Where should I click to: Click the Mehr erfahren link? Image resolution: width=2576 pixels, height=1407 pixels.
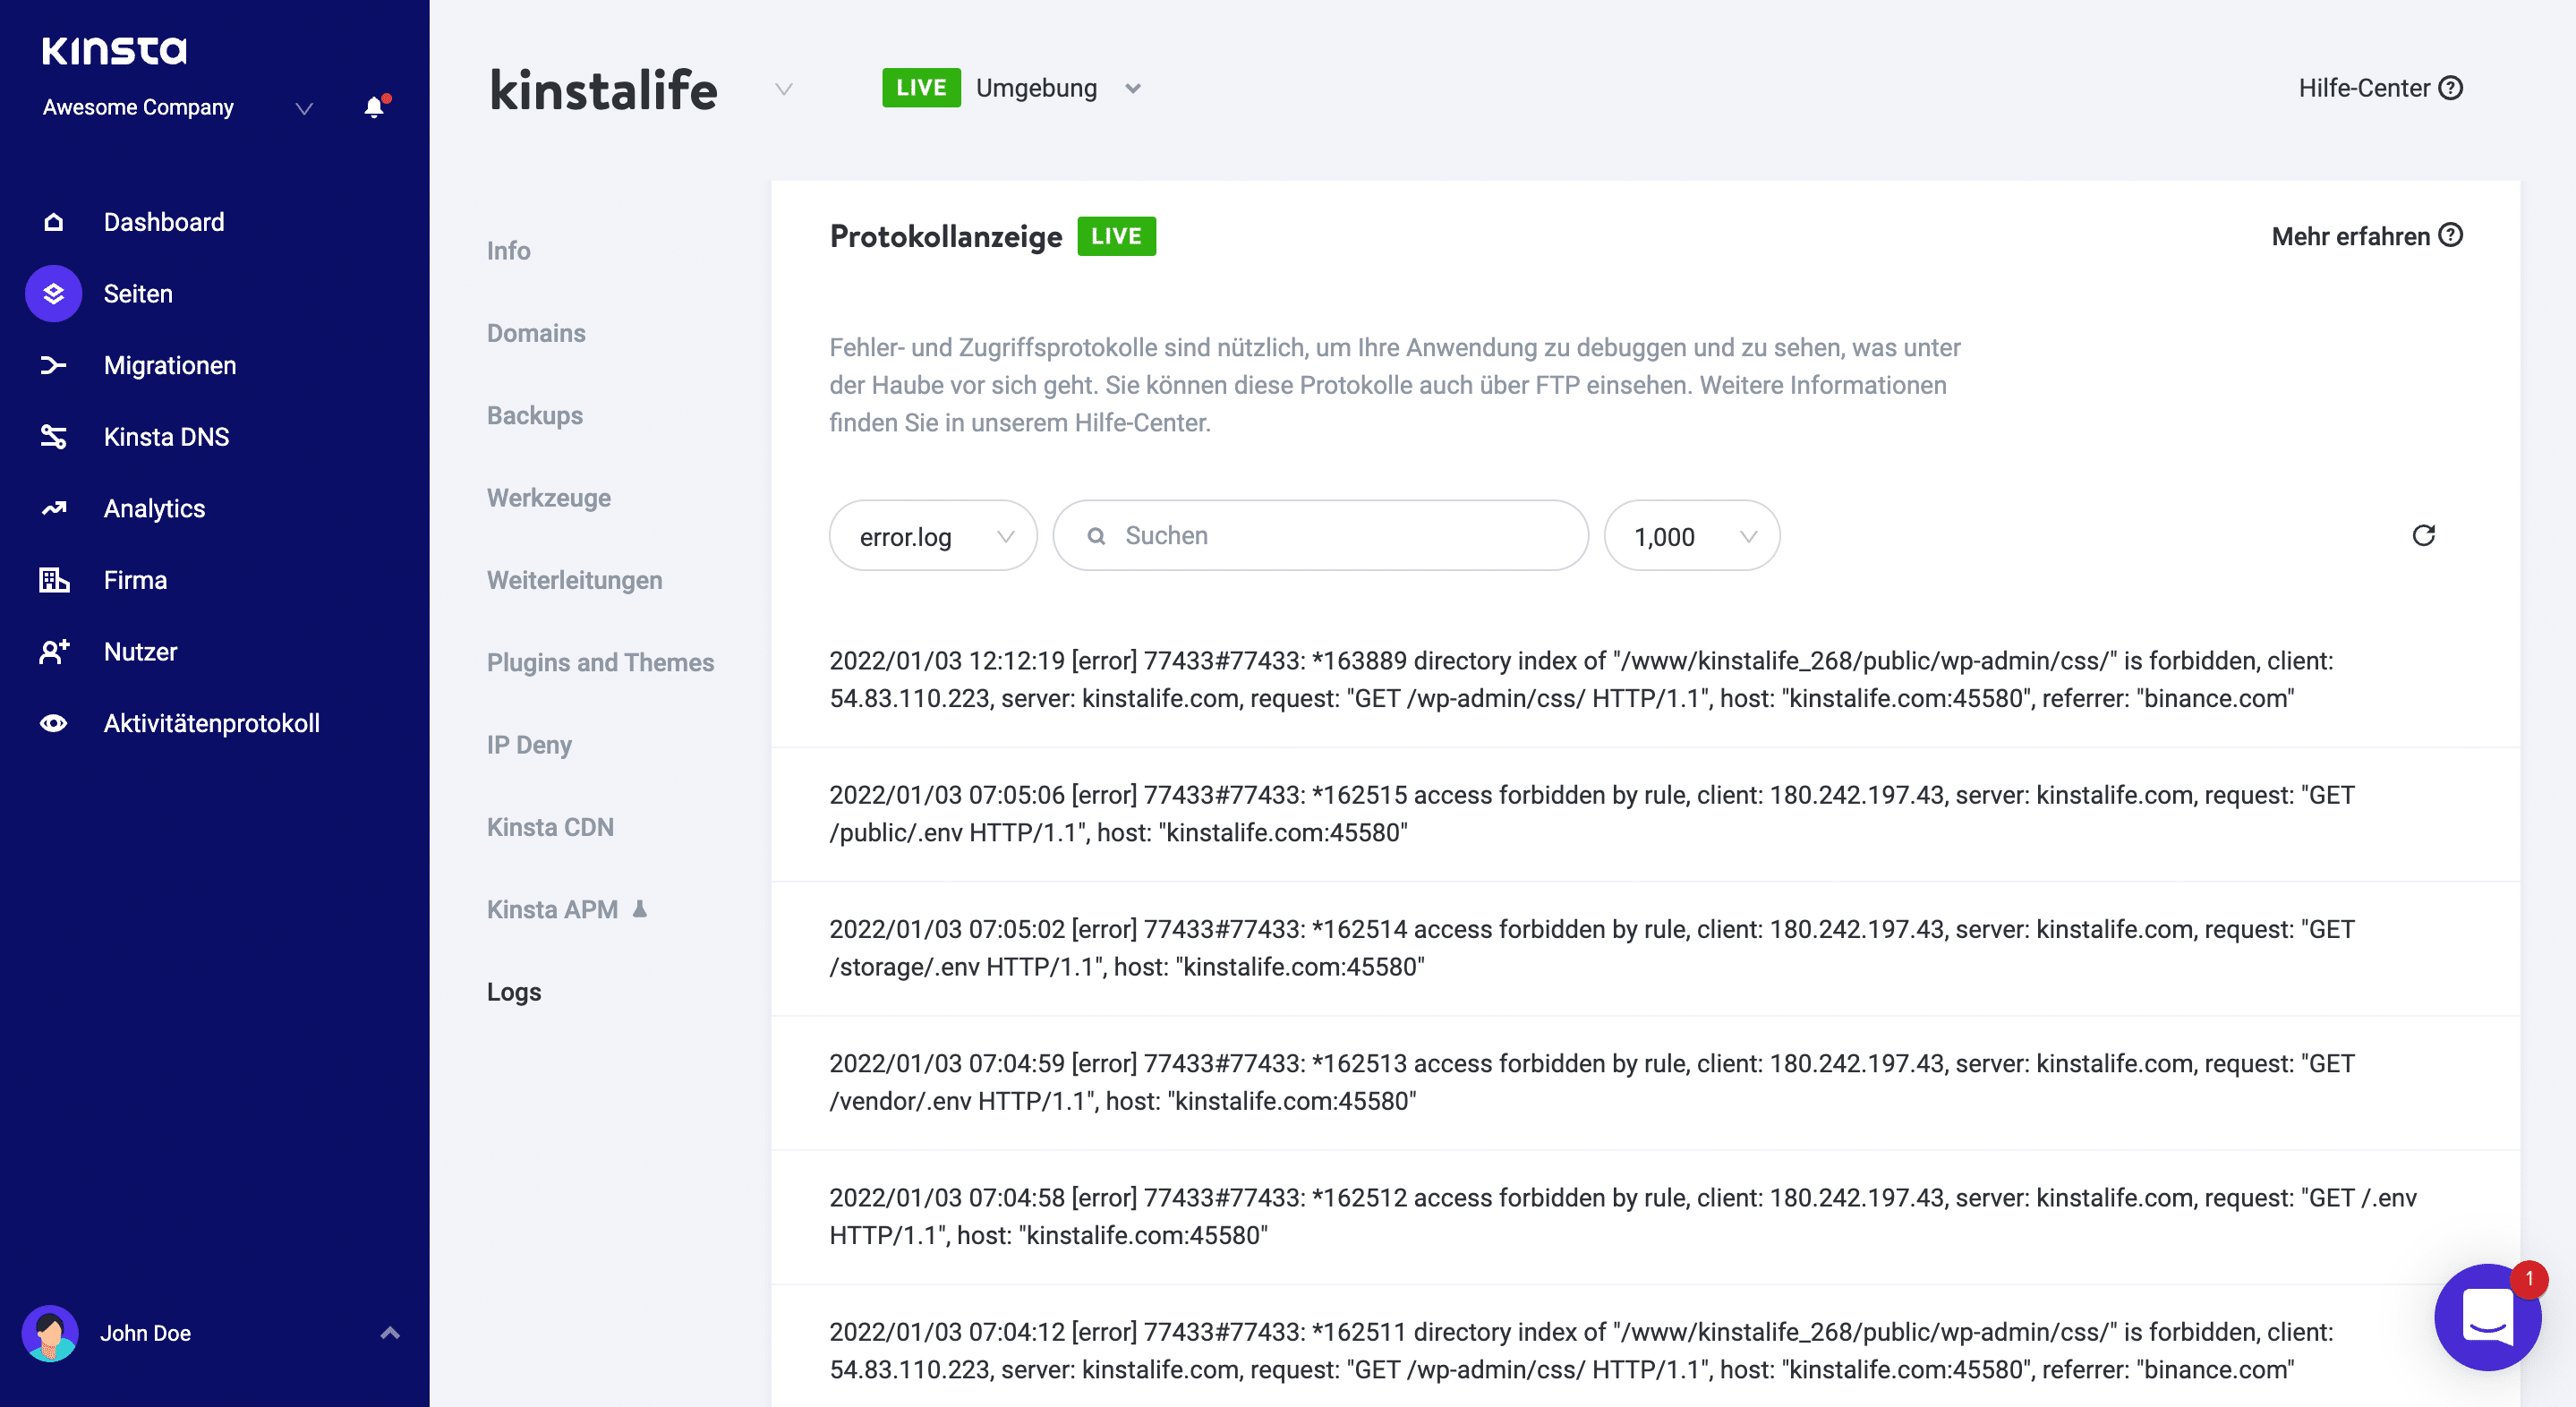(2365, 236)
